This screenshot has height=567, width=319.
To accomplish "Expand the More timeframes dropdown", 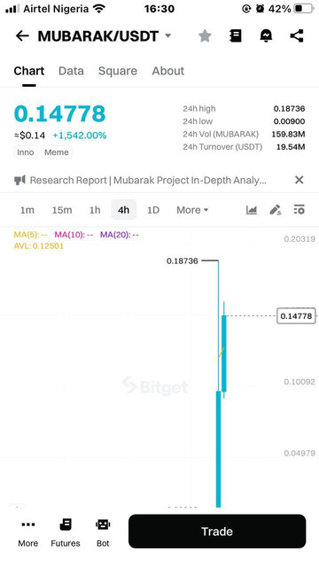I will [192, 210].
